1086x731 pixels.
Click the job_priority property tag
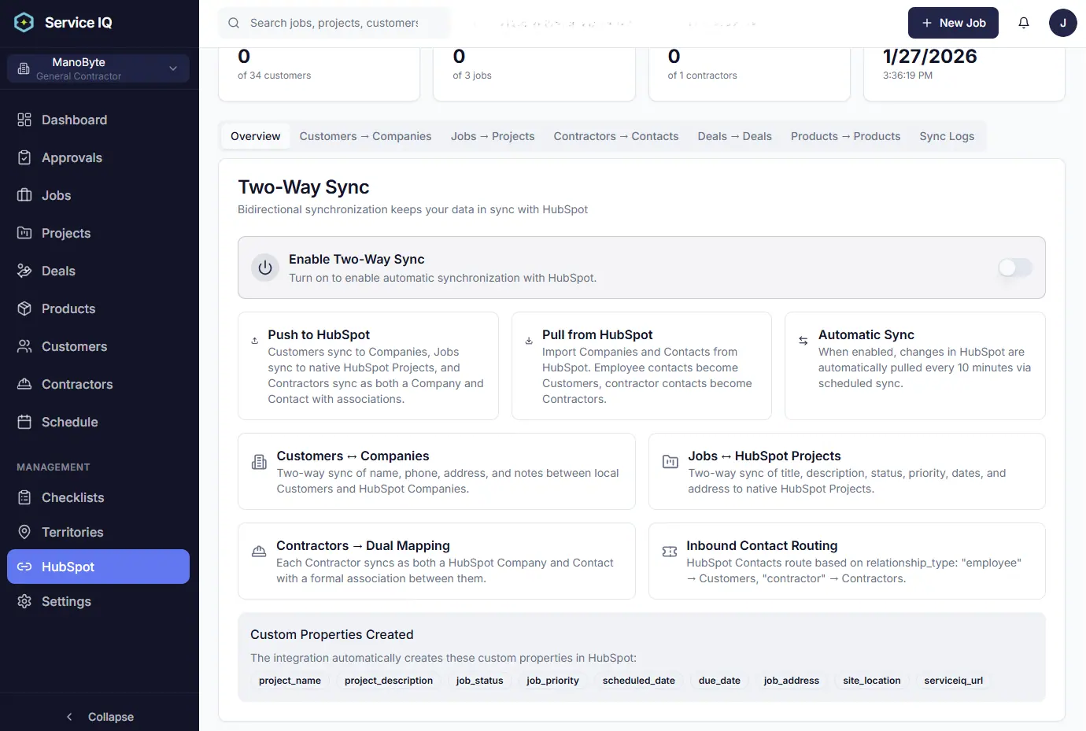(x=552, y=681)
